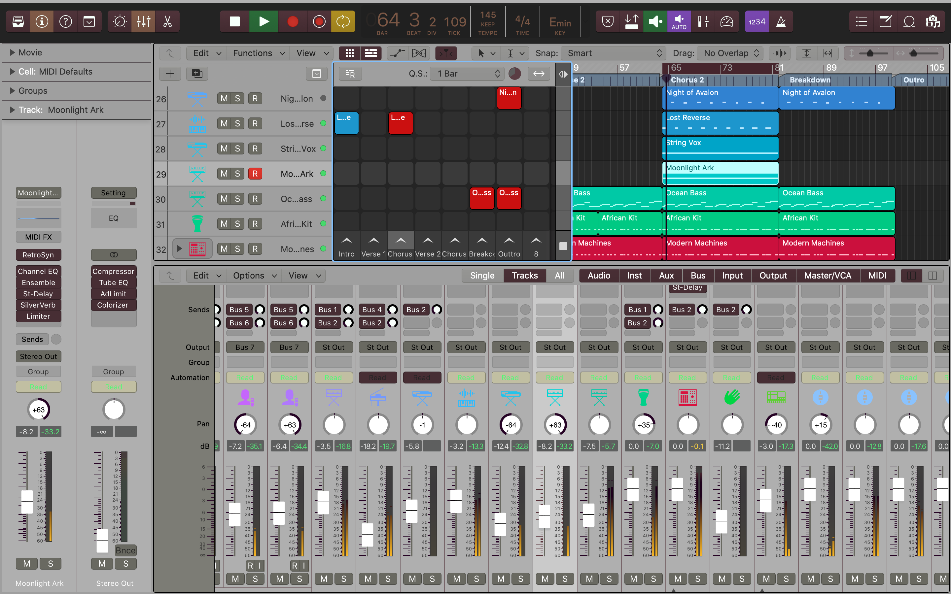
Task: Disable record arm on Moonlight Ark track
Action: click(255, 174)
